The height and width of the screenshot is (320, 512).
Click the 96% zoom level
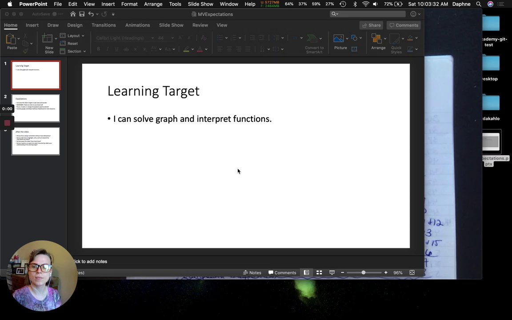398,272
